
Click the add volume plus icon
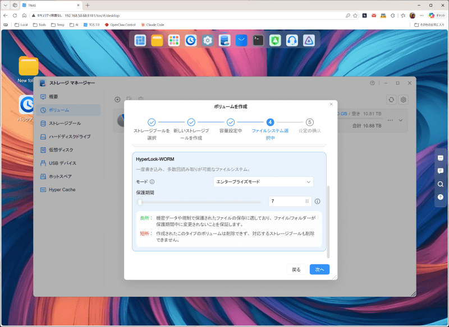tap(117, 99)
